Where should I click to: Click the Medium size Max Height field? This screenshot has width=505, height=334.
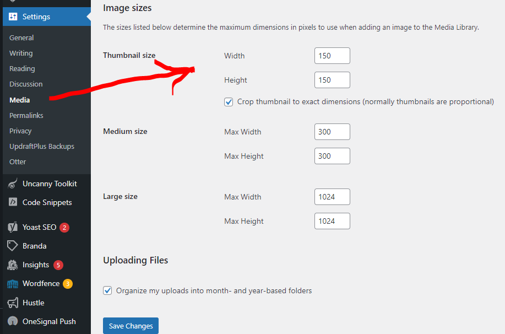(332, 156)
